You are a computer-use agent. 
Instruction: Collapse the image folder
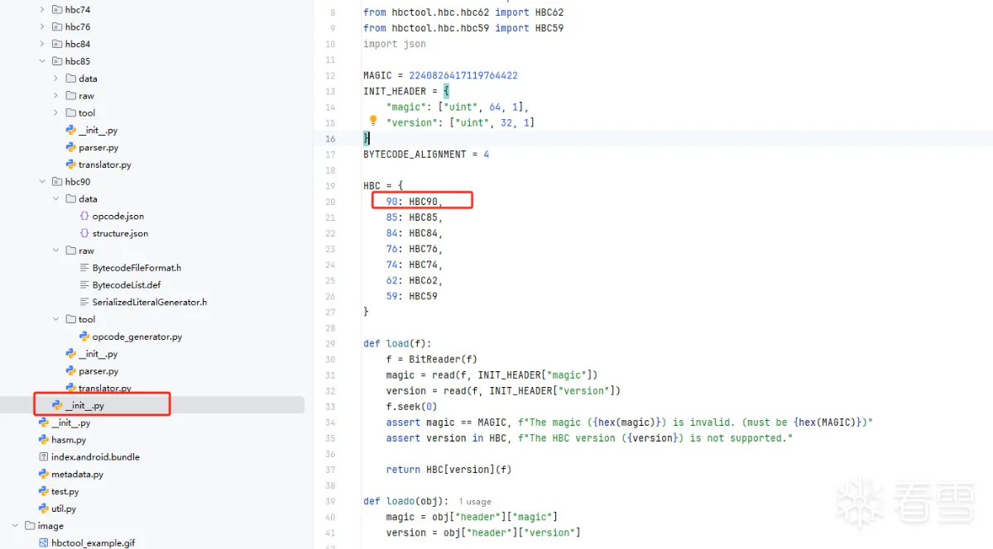[x=15, y=526]
